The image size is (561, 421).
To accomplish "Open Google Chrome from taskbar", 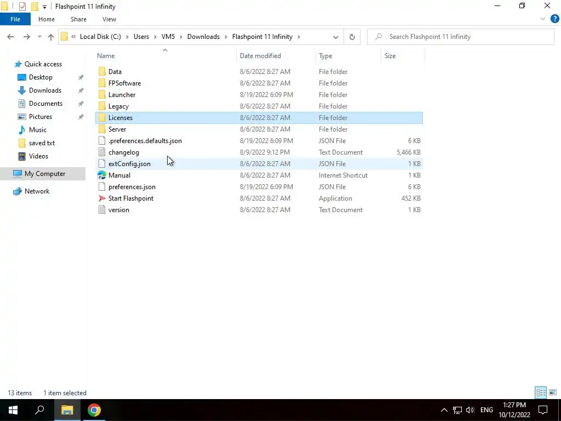I will 94,410.
